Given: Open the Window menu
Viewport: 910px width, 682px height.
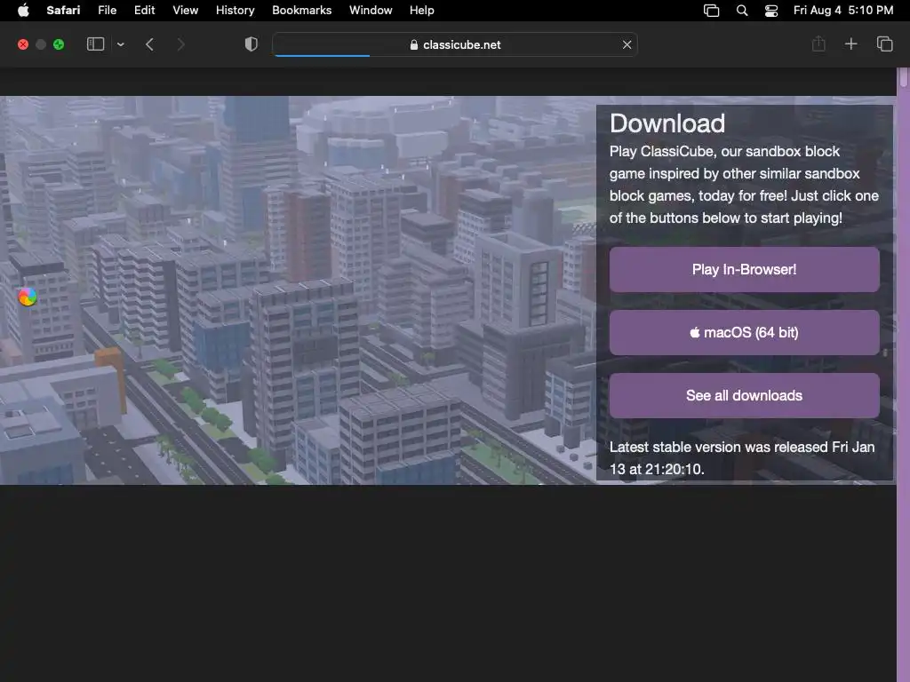Looking at the screenshot, I should [371, 11].
